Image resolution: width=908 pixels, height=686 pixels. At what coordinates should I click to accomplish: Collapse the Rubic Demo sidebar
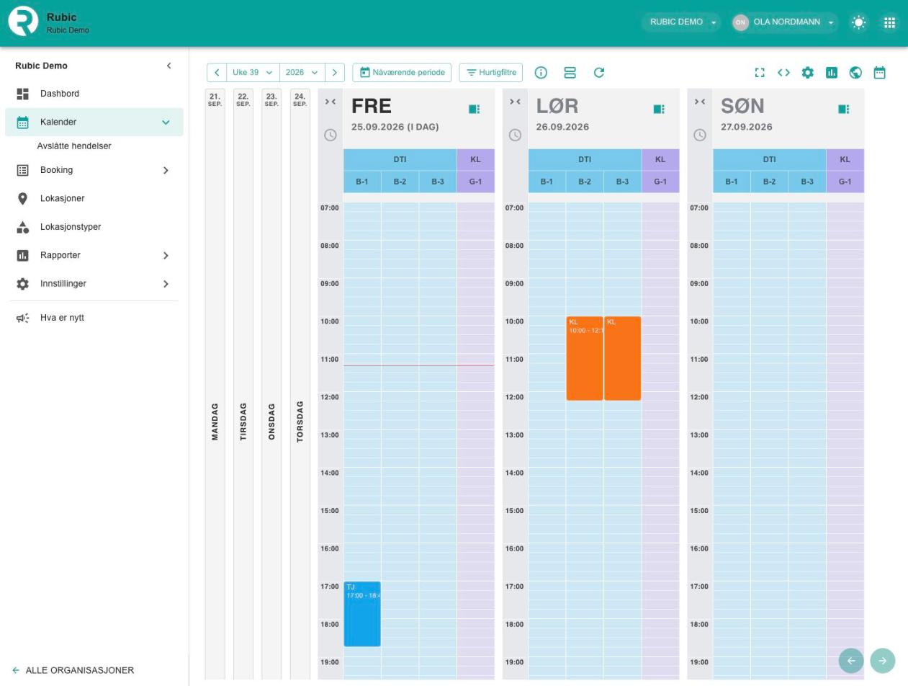point(168,66)
